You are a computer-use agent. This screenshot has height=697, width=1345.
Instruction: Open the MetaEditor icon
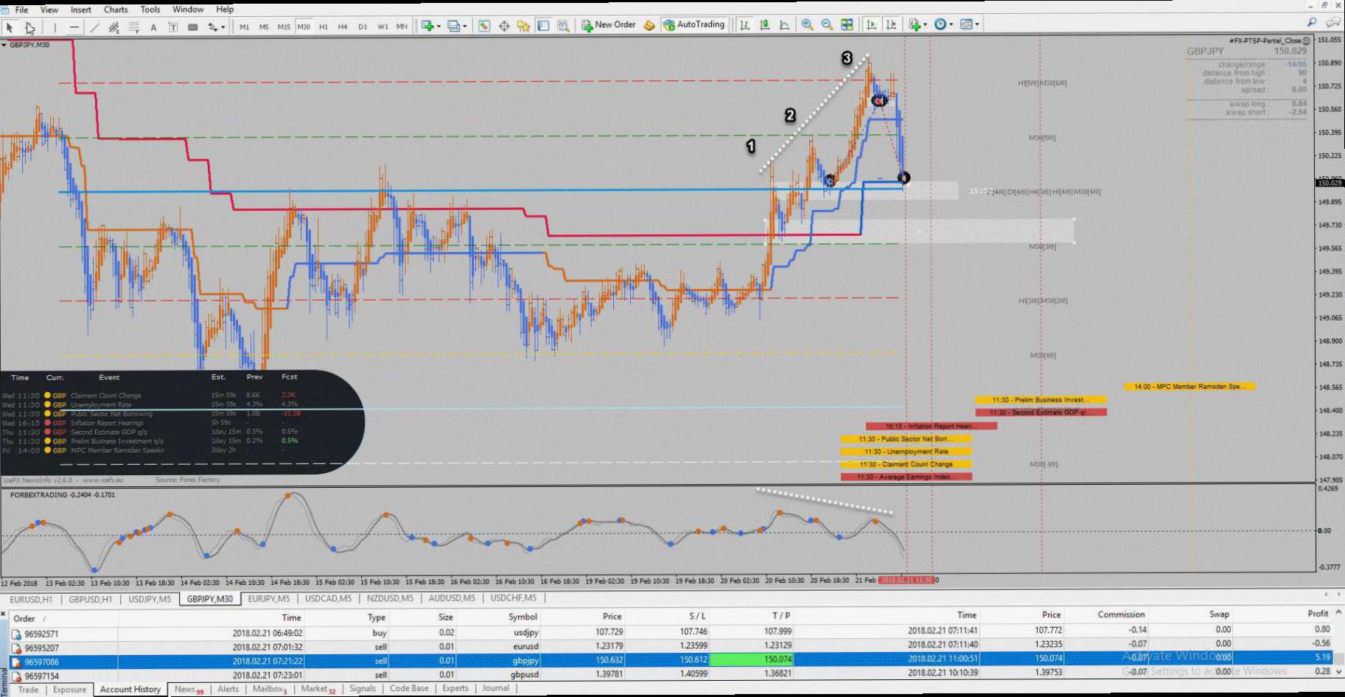(649, 26)
